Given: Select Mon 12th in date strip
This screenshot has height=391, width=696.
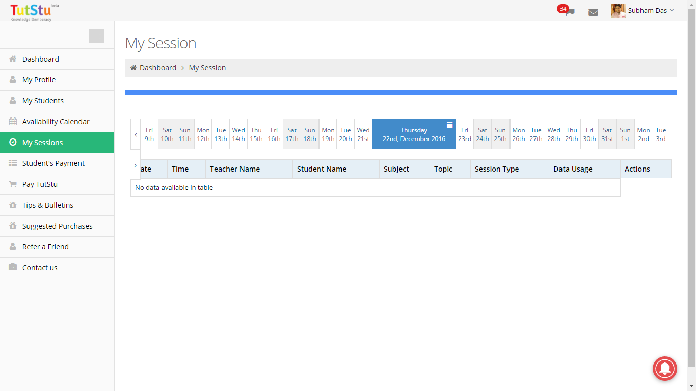Looking at the screenshot, I should pyautogui.click(x=203, y=134).
